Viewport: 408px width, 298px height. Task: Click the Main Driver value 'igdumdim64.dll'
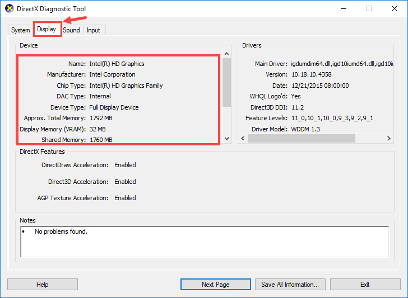(311, 64)
